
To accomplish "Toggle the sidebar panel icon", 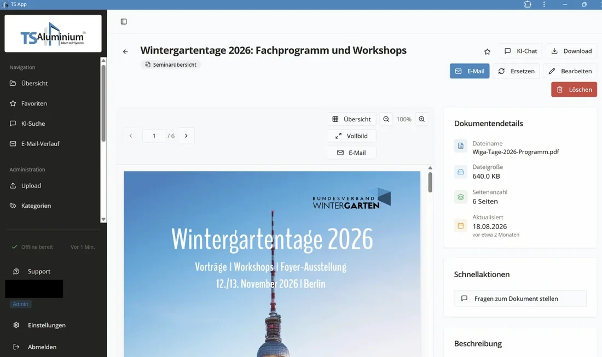I will 124,21.
